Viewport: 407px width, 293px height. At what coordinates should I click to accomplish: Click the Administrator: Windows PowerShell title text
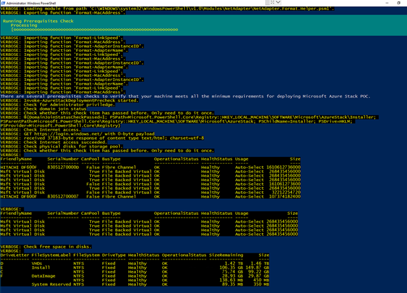tap(30, 3)
